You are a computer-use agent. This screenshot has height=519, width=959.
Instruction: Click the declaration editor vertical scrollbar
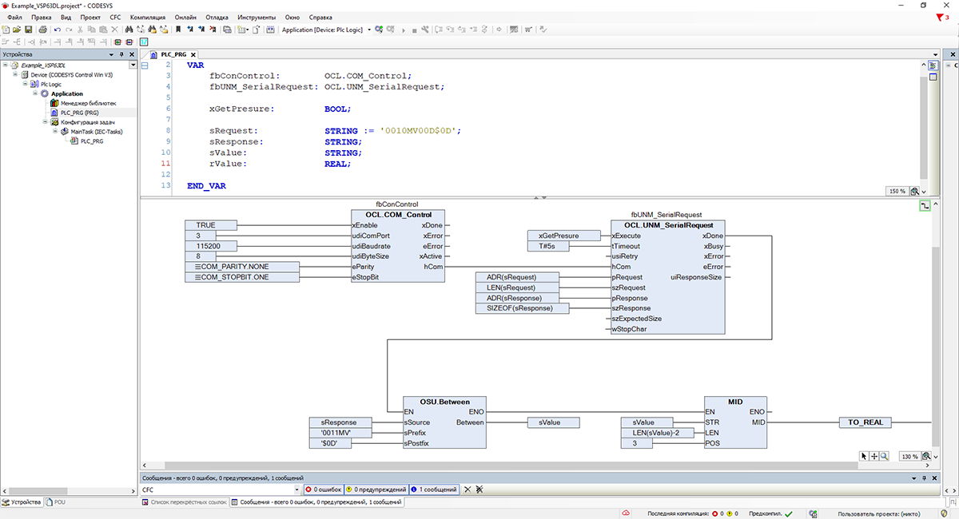click(x=925, y=128)
